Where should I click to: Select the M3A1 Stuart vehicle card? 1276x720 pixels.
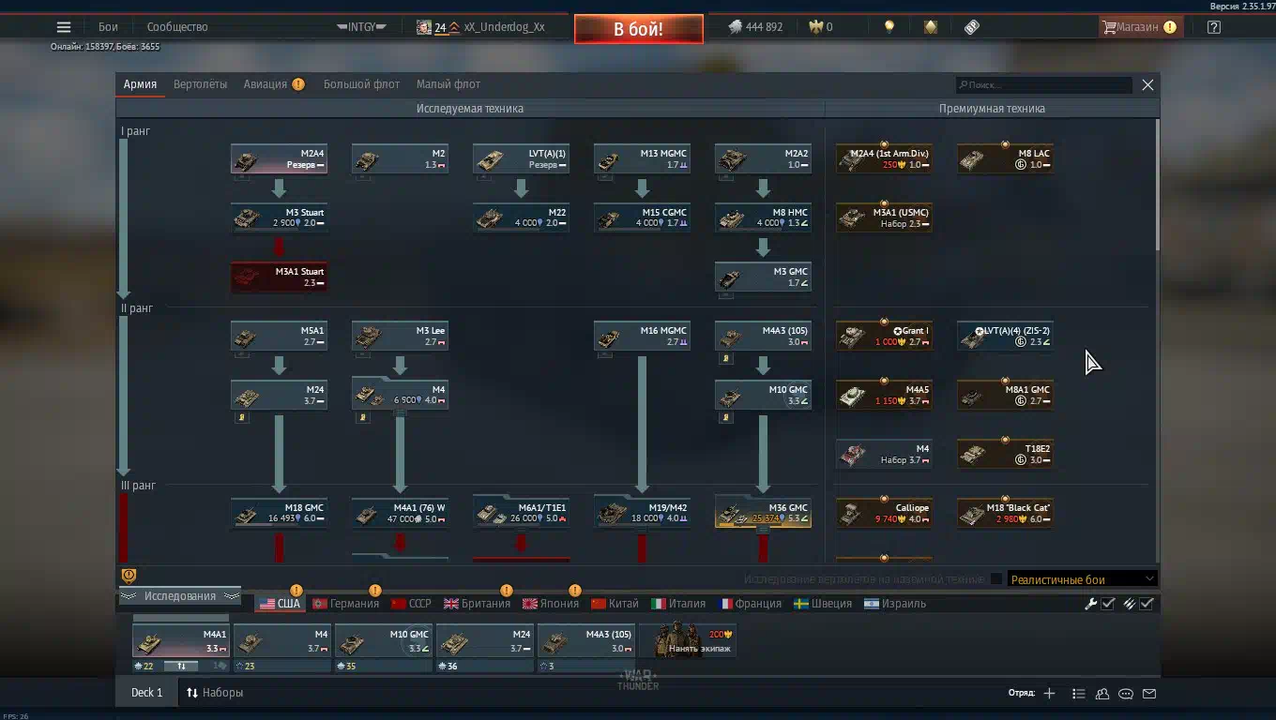279,277
